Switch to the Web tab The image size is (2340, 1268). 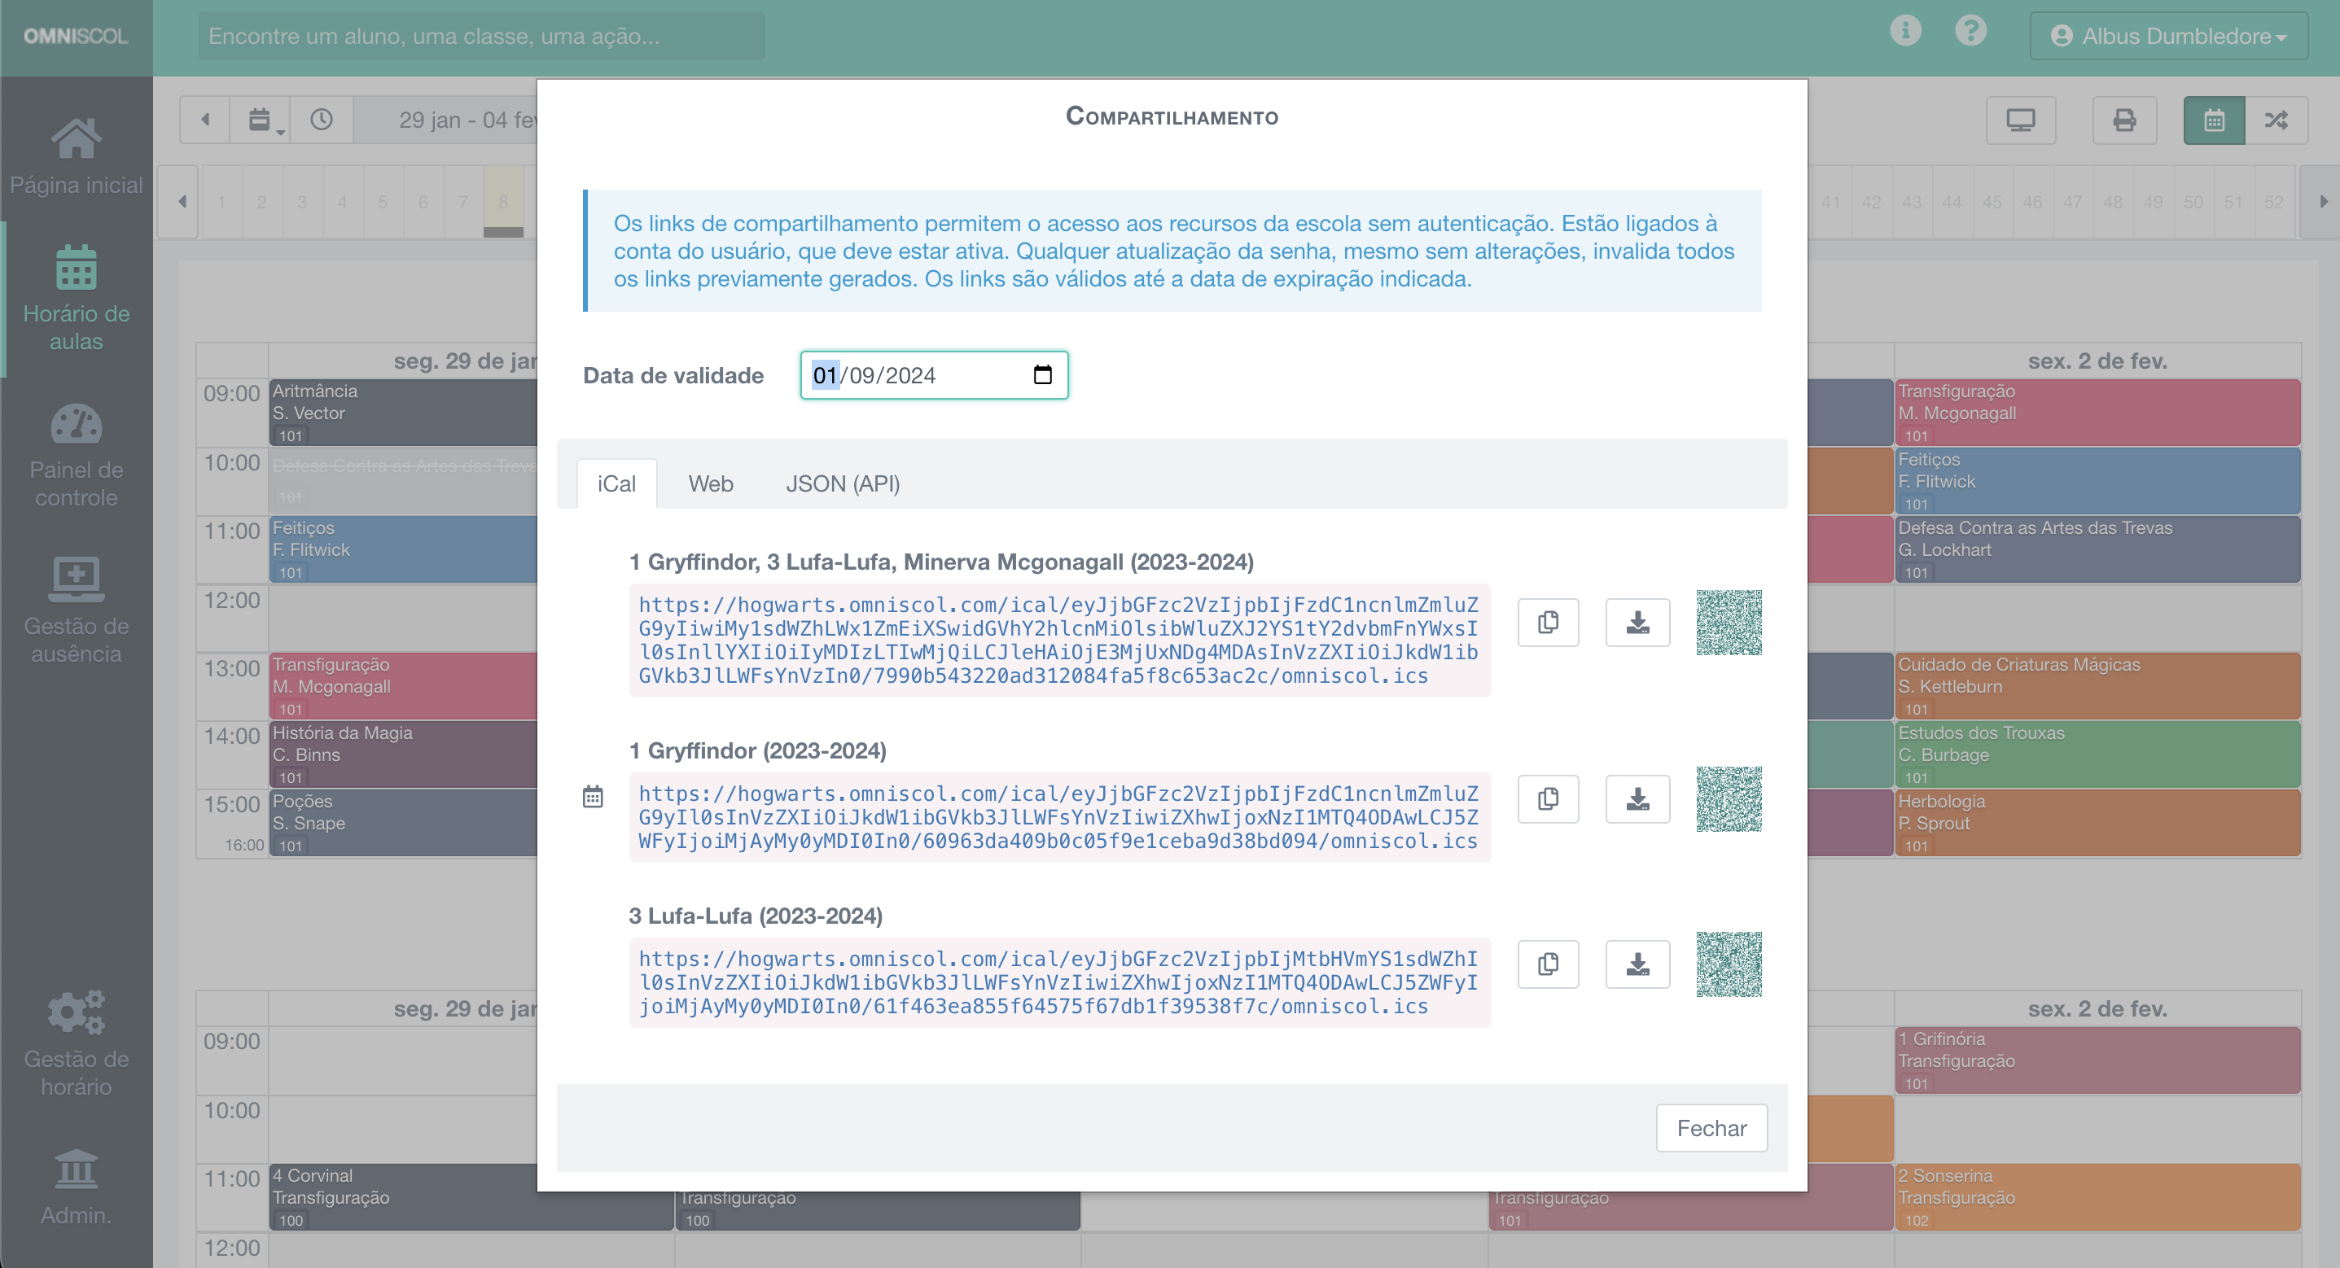pos(710,483)
